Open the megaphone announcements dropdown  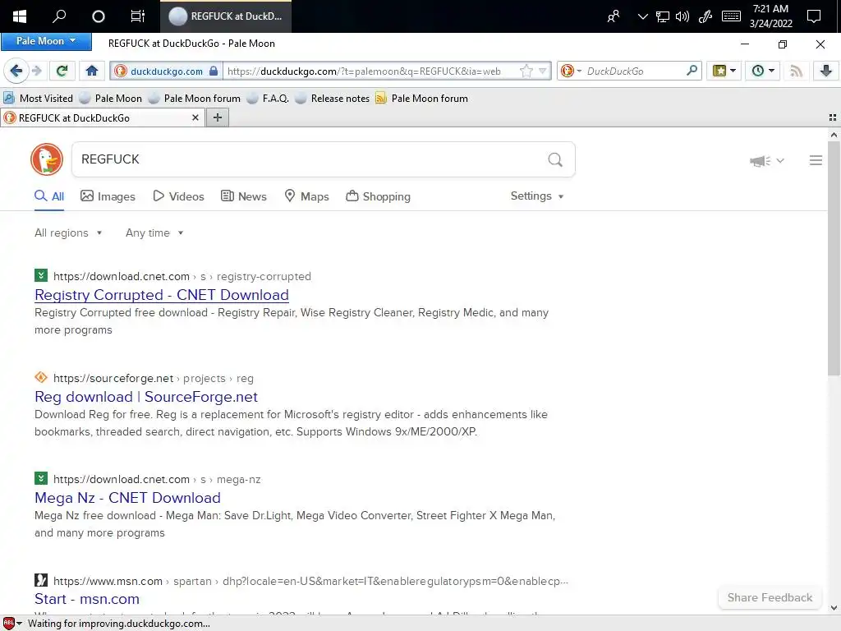767,160
